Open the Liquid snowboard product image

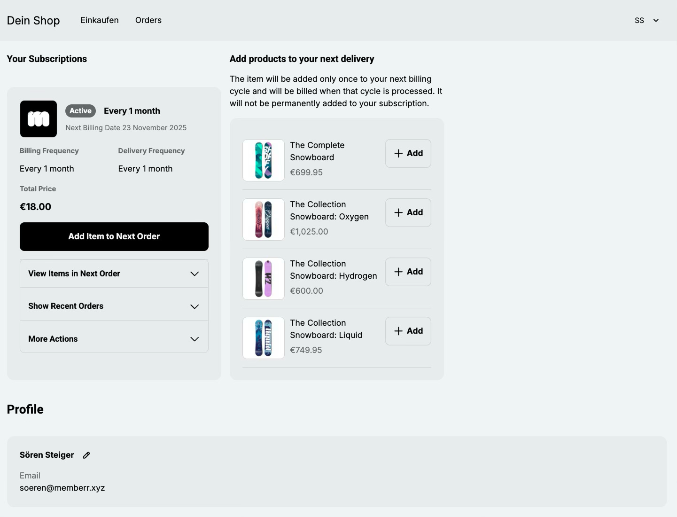point(264,338)
